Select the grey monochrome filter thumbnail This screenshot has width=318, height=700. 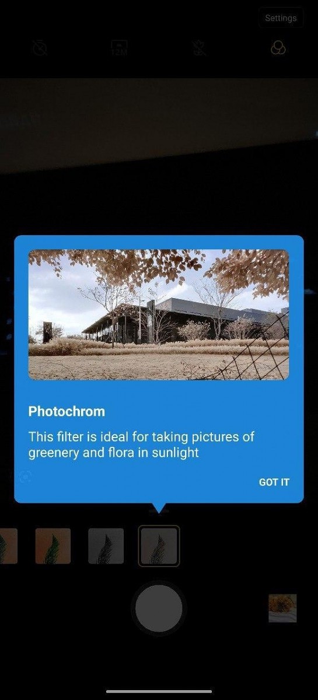click(106, 546)
